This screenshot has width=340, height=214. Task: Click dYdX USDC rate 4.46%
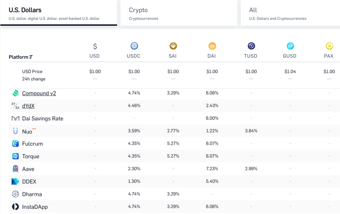coord(134,106)
